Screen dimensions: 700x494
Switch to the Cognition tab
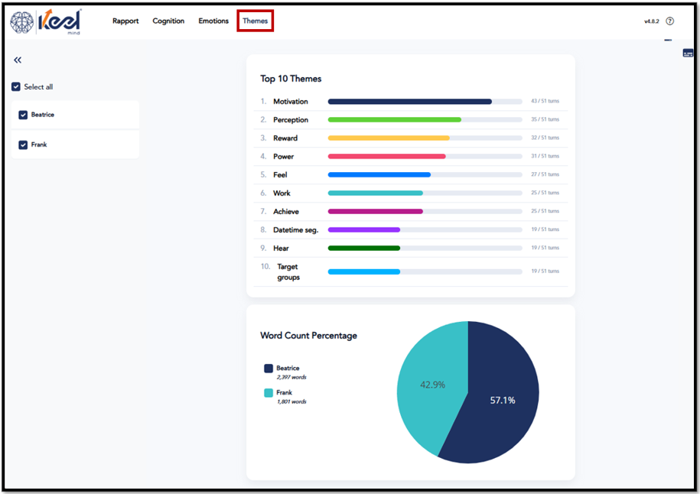168,21
